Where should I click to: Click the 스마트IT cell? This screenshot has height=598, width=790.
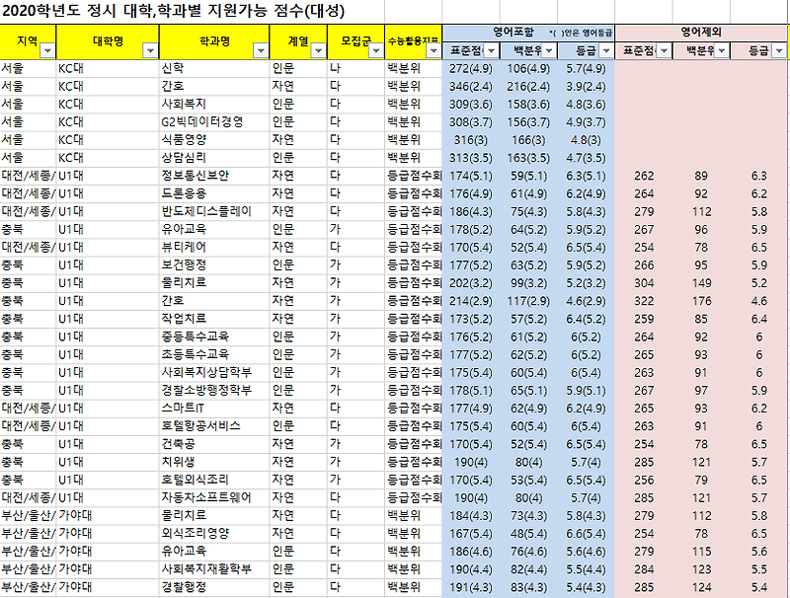click(214, 409)
